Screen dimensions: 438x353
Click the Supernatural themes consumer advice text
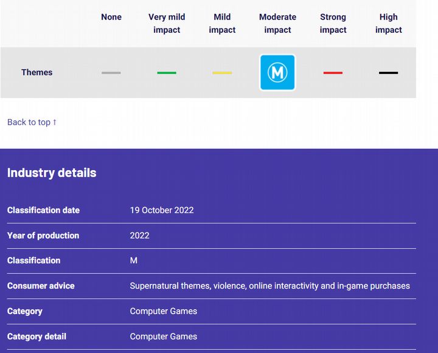270,286
